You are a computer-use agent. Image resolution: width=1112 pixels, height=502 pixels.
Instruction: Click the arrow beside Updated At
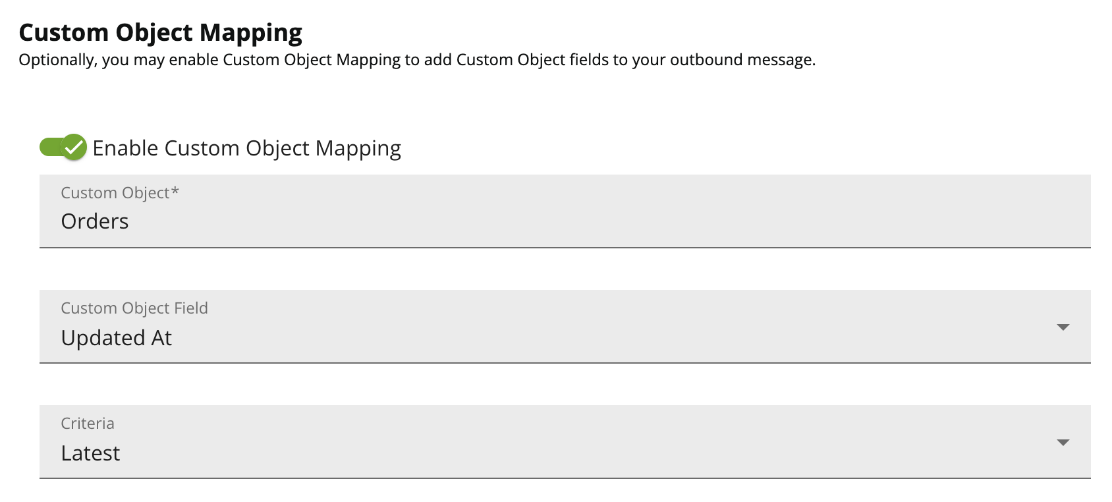(x=1062, y=327)
